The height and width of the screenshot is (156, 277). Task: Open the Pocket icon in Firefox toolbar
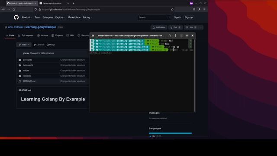click(x=194, y=10)
